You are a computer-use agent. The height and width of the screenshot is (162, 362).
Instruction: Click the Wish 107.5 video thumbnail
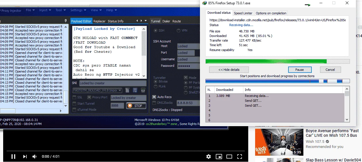point(279,142)
